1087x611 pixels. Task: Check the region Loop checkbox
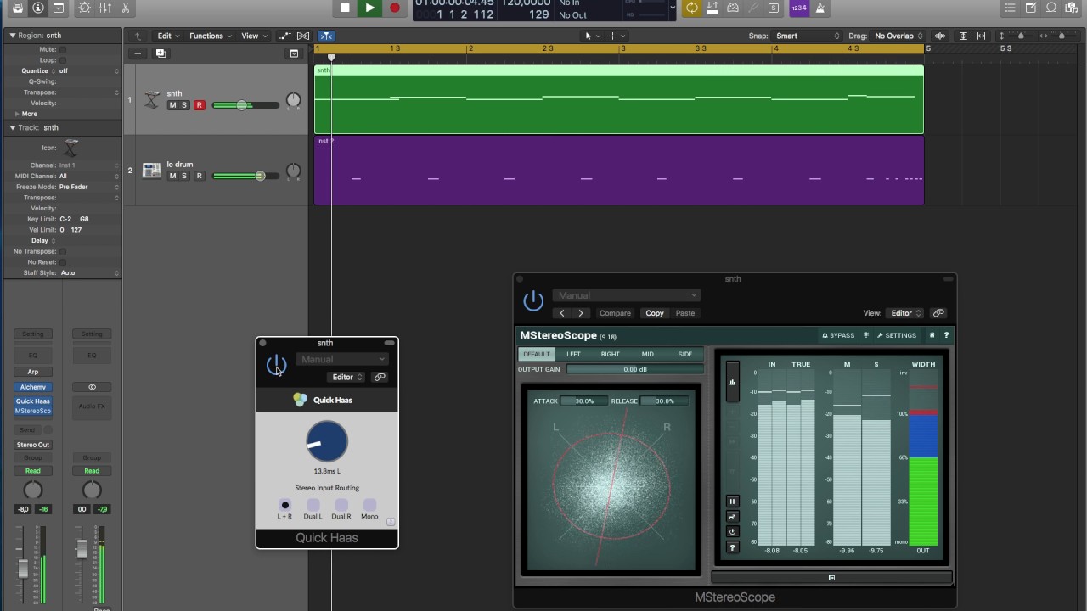[x=63, y=60]
